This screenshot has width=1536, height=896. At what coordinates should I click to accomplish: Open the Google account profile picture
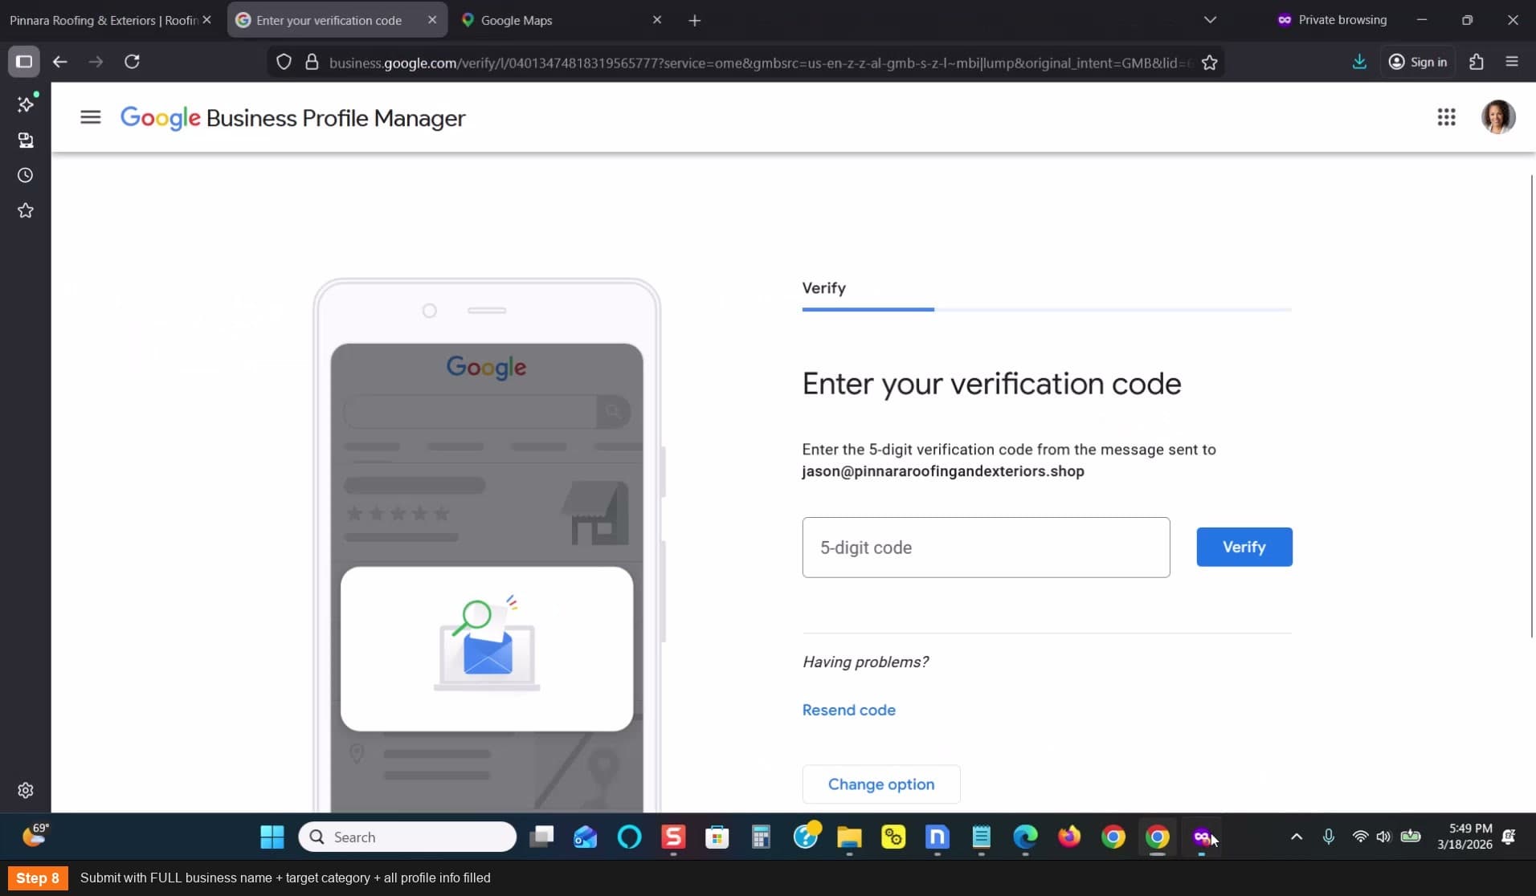click(1498, 117)
